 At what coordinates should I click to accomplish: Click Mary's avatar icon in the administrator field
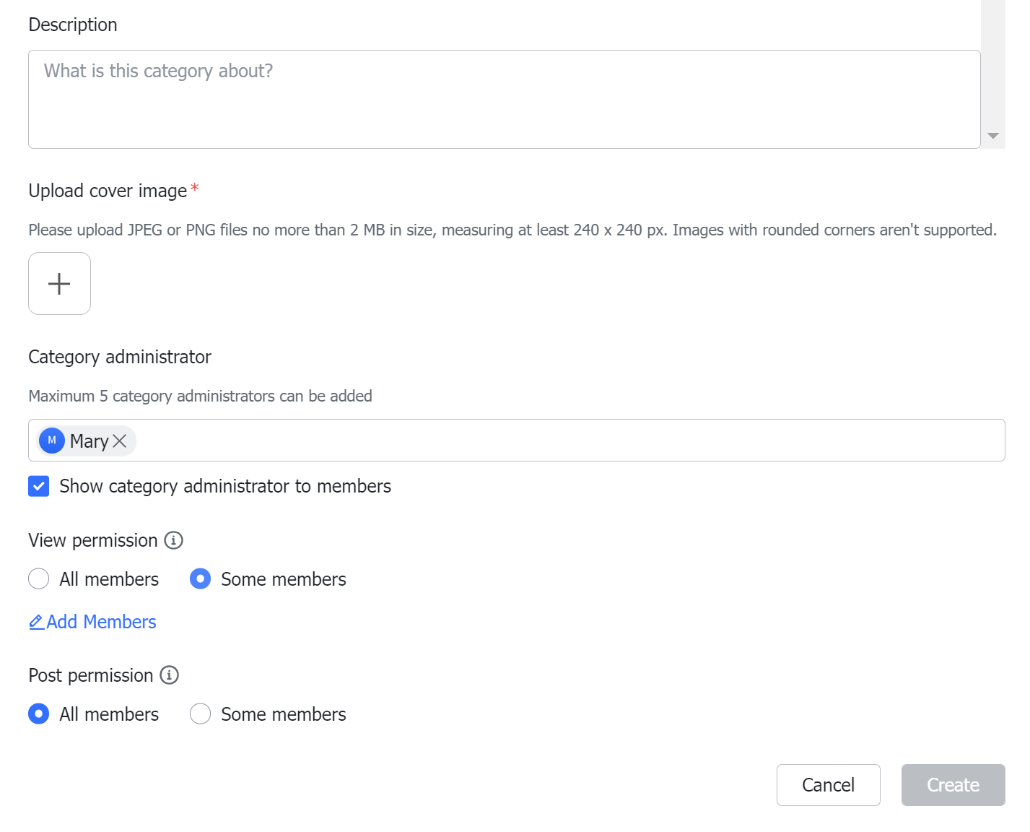(x=52, y=441)
